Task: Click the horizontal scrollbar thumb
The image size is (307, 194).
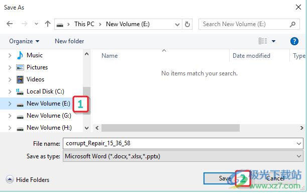Action: pyautogui.click(x=170, y=128)
